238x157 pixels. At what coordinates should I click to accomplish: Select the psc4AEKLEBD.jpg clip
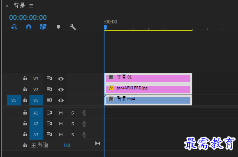coord(148,89)
